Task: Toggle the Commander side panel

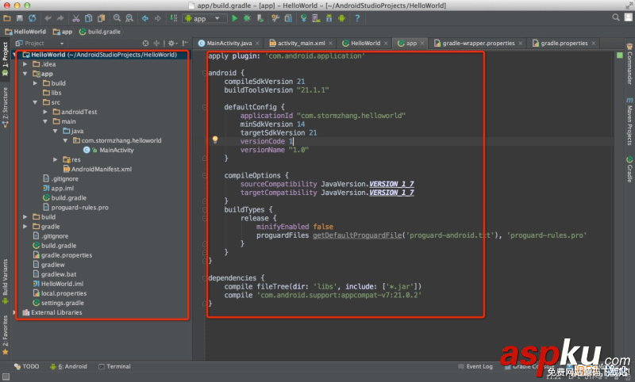Action: [629, 64]
